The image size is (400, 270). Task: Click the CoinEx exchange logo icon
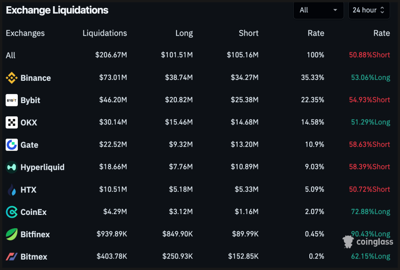[x=12, y=212]
